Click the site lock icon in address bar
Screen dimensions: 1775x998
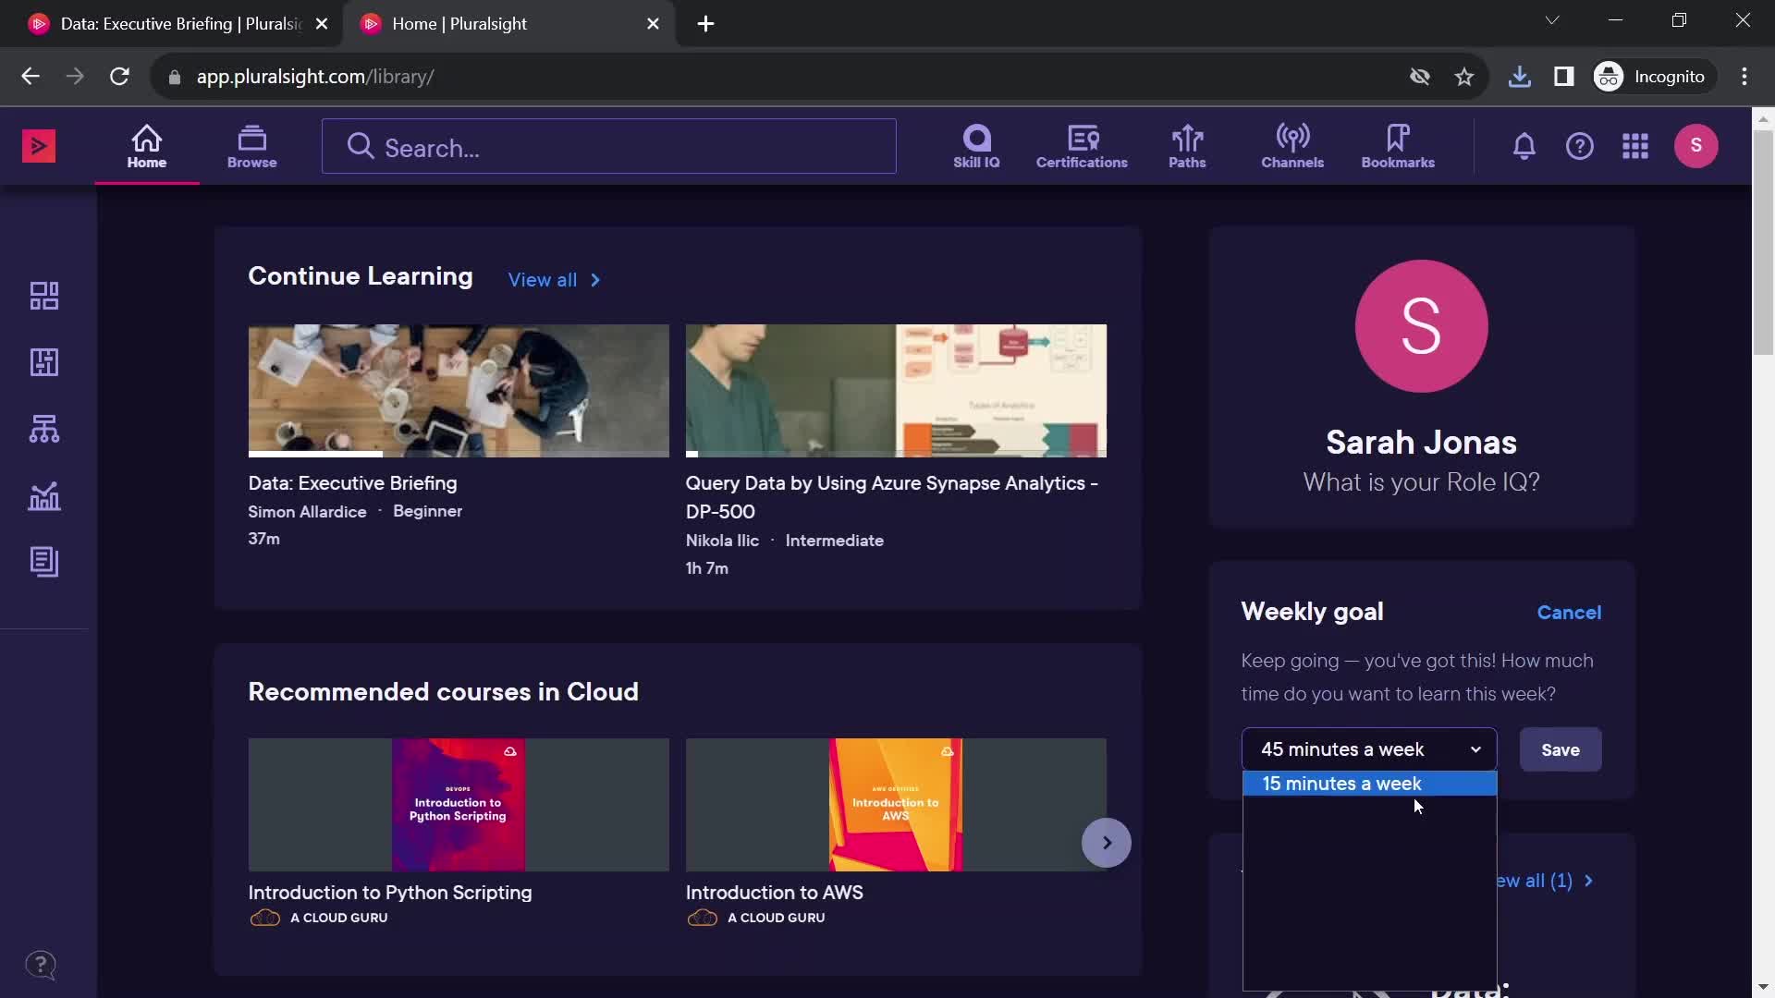click(x=175, y=77)
